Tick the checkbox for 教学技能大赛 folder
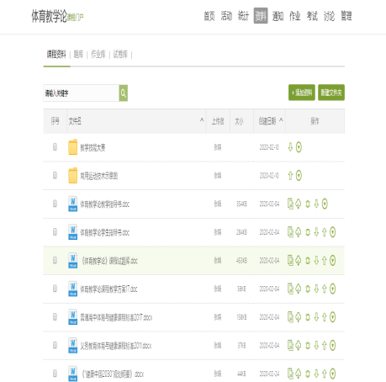This screenshot has width=386, height=382. [x=55, y=147]
